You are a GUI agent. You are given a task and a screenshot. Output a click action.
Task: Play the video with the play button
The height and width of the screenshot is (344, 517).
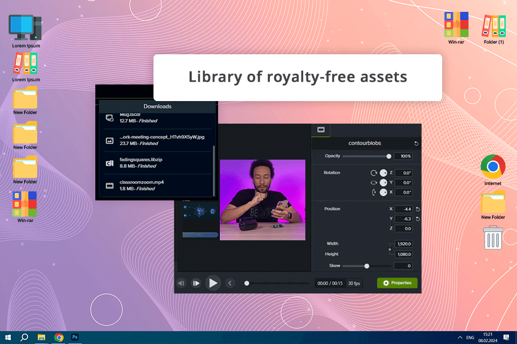(x=213, y=283)
